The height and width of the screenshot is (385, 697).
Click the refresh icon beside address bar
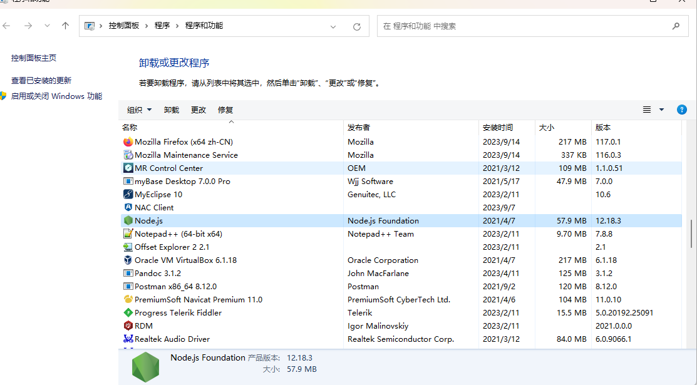point(357,26)
